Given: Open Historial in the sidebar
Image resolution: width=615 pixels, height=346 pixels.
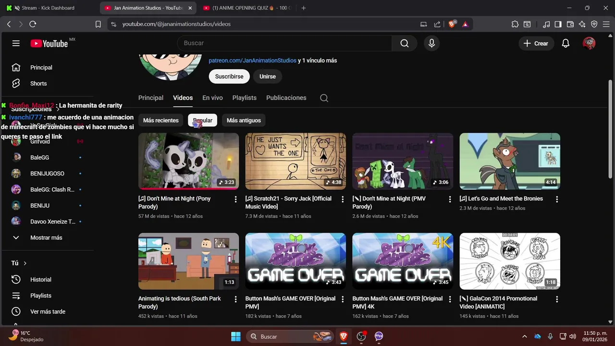Looking at the screenshot, I should click(40, 280).
